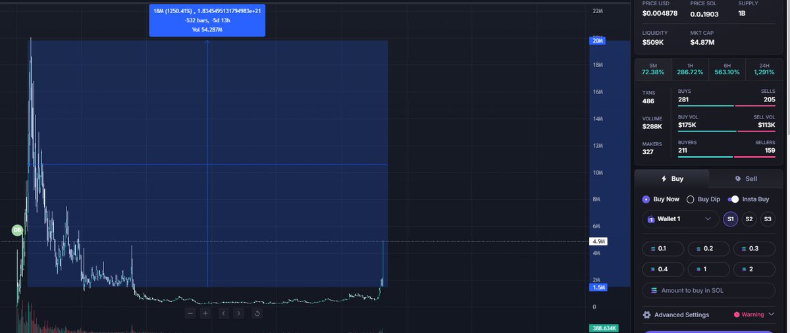The height and width of the screenshot is (333, 790).
Task: Select the S3 preset
Action: 768,219
